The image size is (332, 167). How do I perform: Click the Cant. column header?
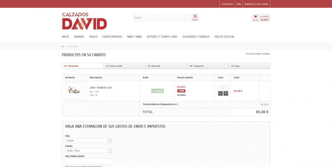pos(221,77)
